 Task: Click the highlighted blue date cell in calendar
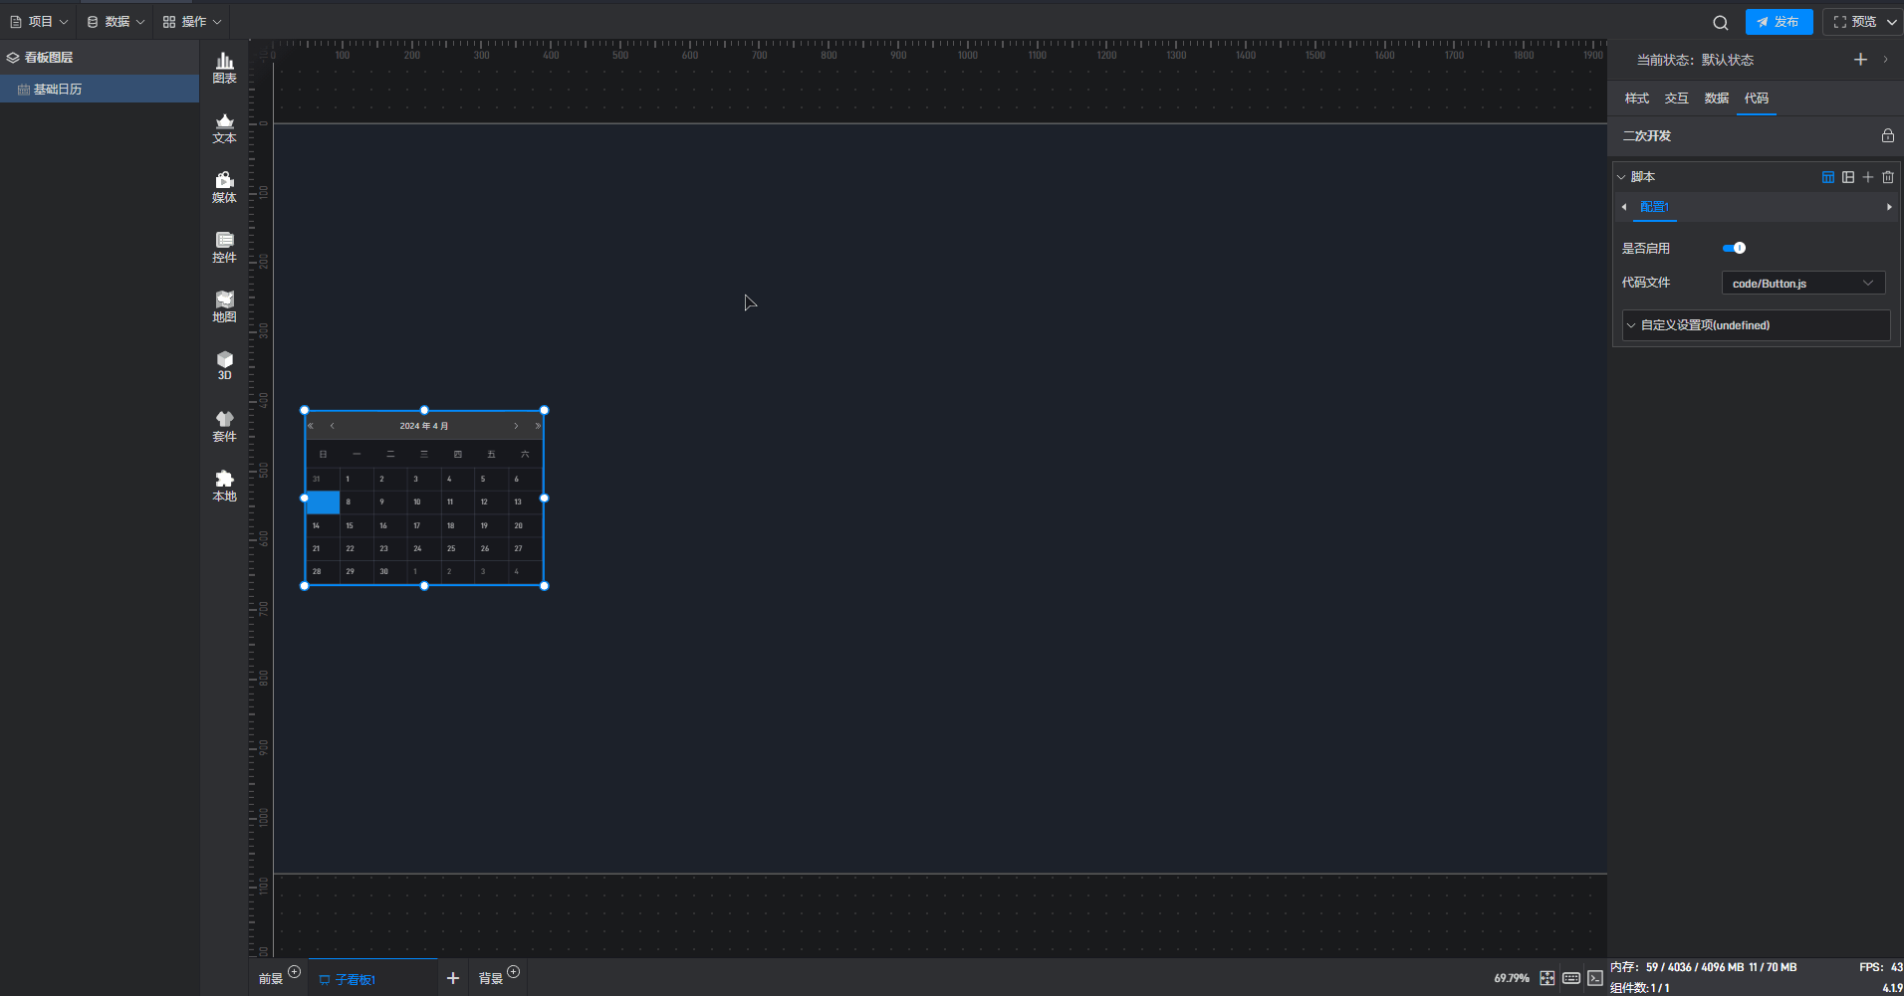click(323, 502)
